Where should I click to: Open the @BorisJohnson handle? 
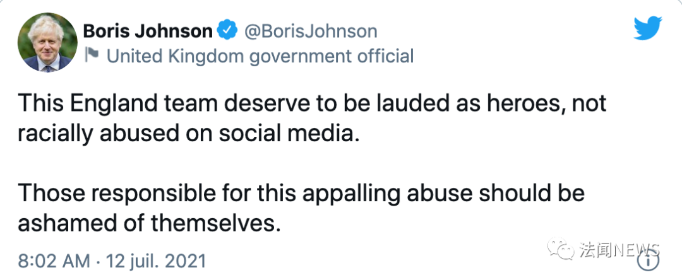coord(310,31)
